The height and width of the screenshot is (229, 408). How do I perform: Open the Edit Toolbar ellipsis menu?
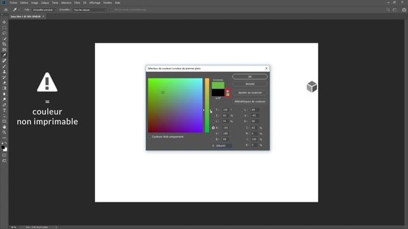[4, 138]
